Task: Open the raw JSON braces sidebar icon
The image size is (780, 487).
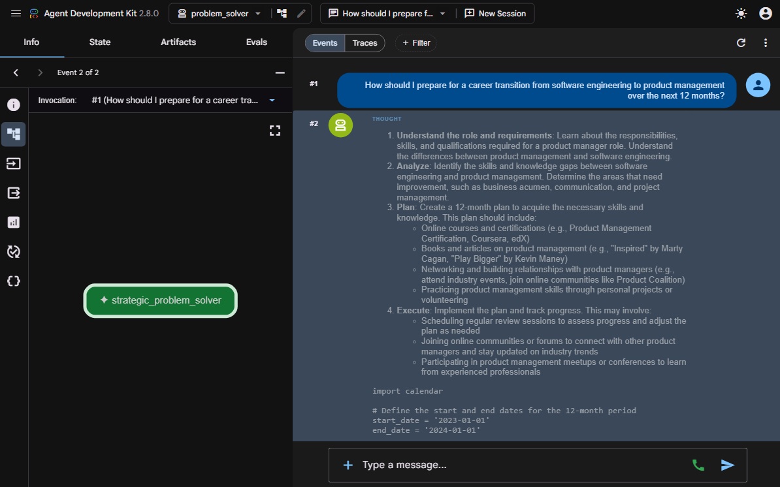Action: pyautogui.click(x=14, y=281)
